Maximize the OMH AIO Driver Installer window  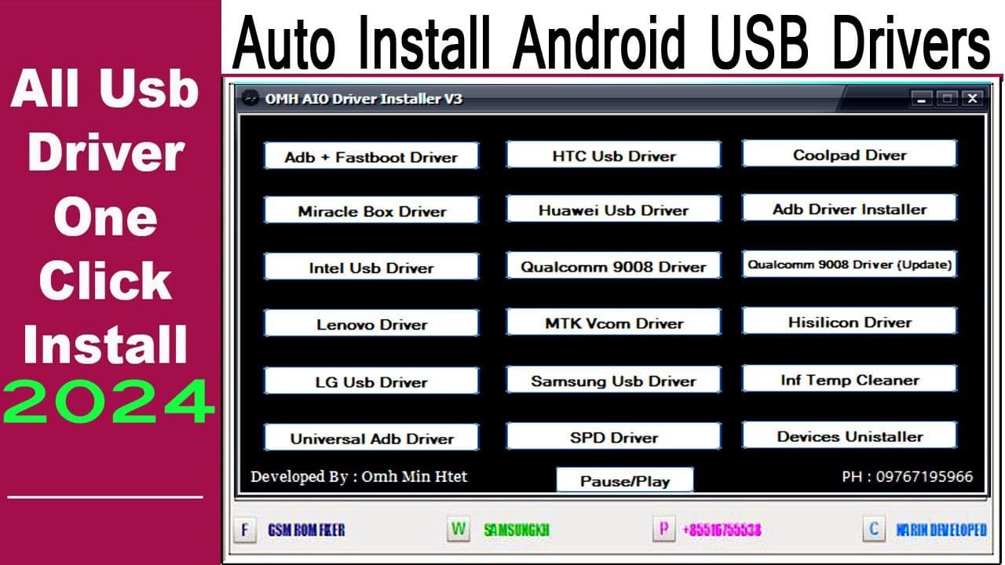pos(948,99)
